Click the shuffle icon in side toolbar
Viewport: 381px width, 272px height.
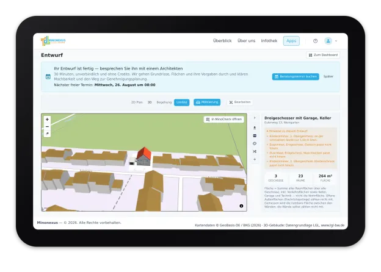click(255, 151)
